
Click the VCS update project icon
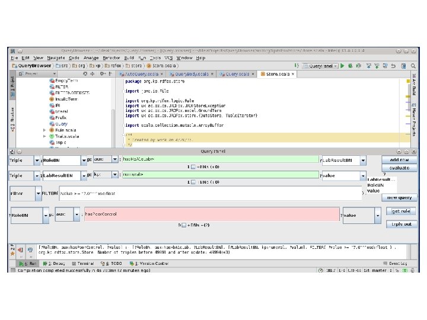pyautogui.click(x=369, y=66)
